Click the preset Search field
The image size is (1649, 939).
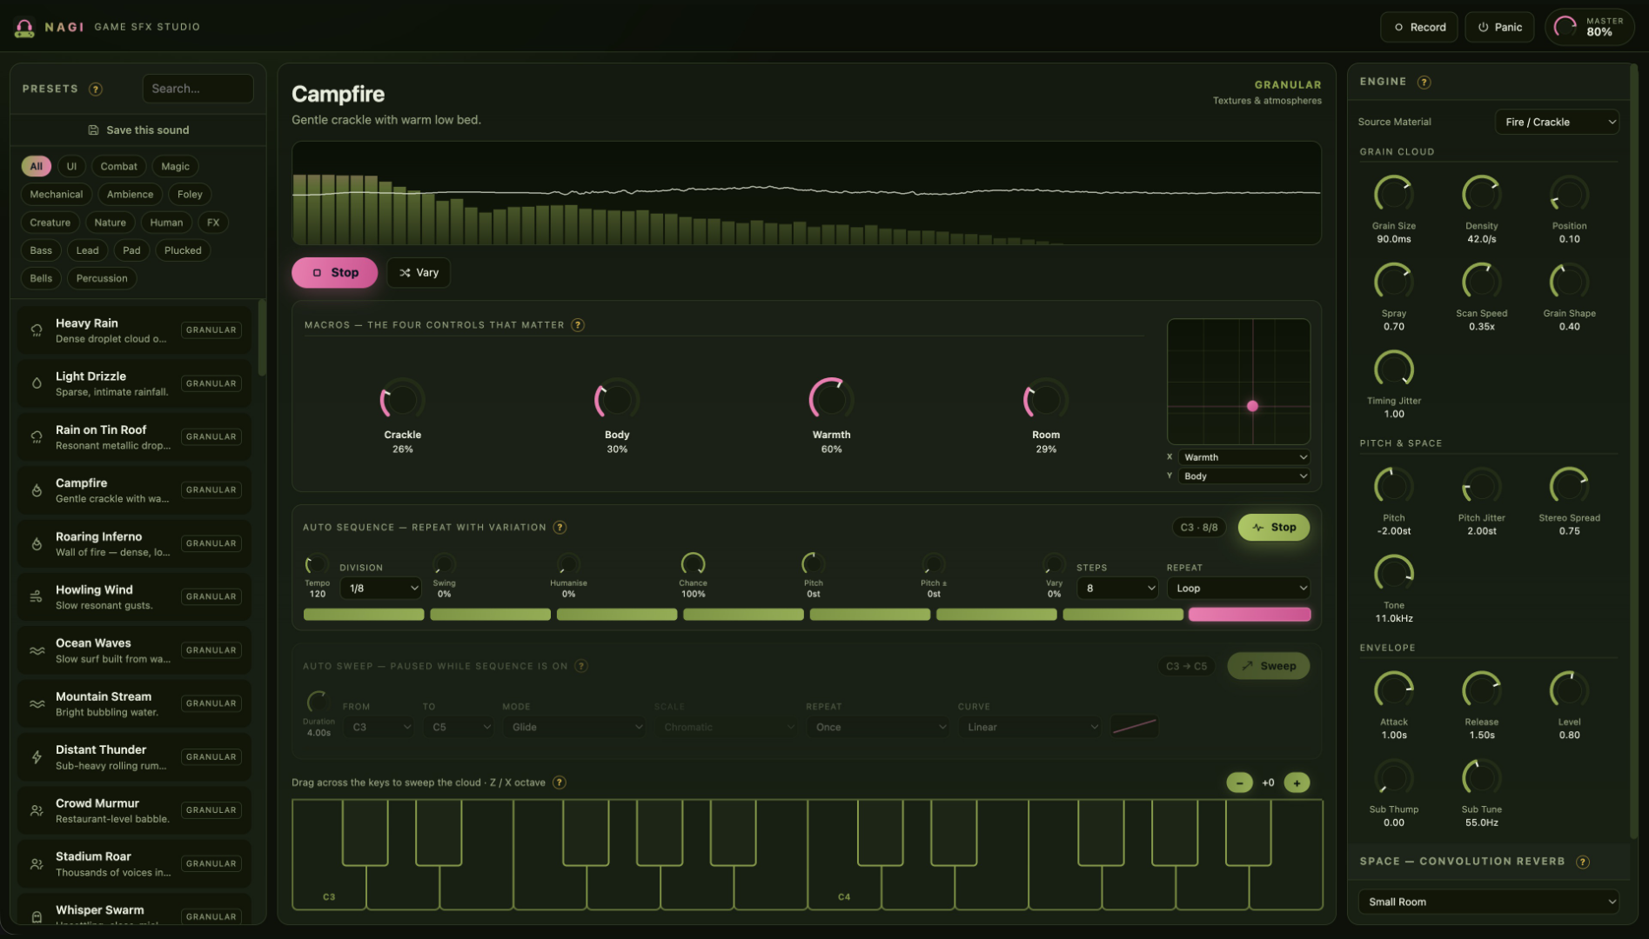coord(198,89)
